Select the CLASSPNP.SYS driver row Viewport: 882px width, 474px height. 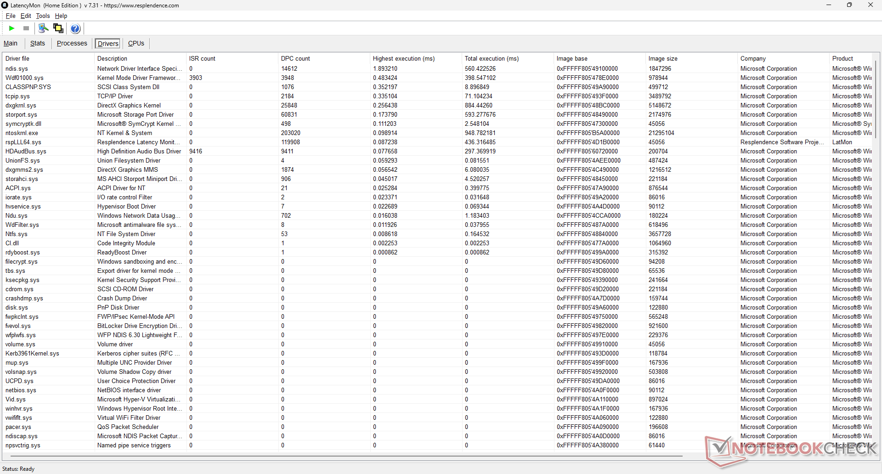point(437,87)
